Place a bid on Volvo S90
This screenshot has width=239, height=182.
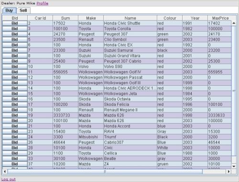click(15, 67)
